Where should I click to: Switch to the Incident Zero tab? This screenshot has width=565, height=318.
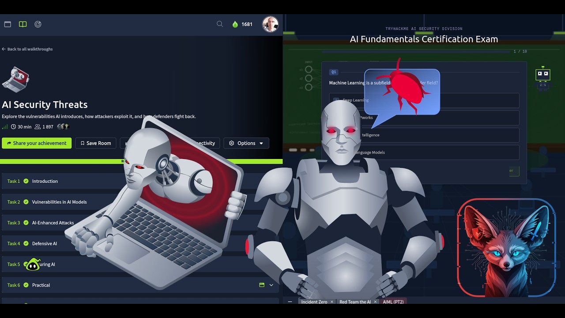click(x=314, y=302)
